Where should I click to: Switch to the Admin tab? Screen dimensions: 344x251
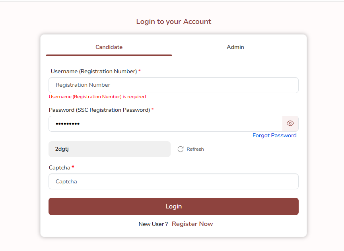[235, 47]
